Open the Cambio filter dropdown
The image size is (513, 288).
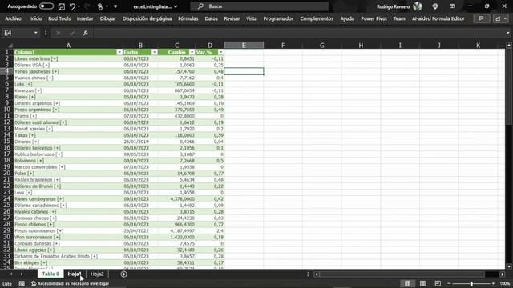[192, 52]
